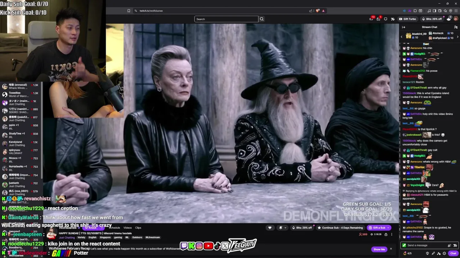Open community users list in chat header
The height and width of the screenshot is (258, 460).
coord(456,27)
